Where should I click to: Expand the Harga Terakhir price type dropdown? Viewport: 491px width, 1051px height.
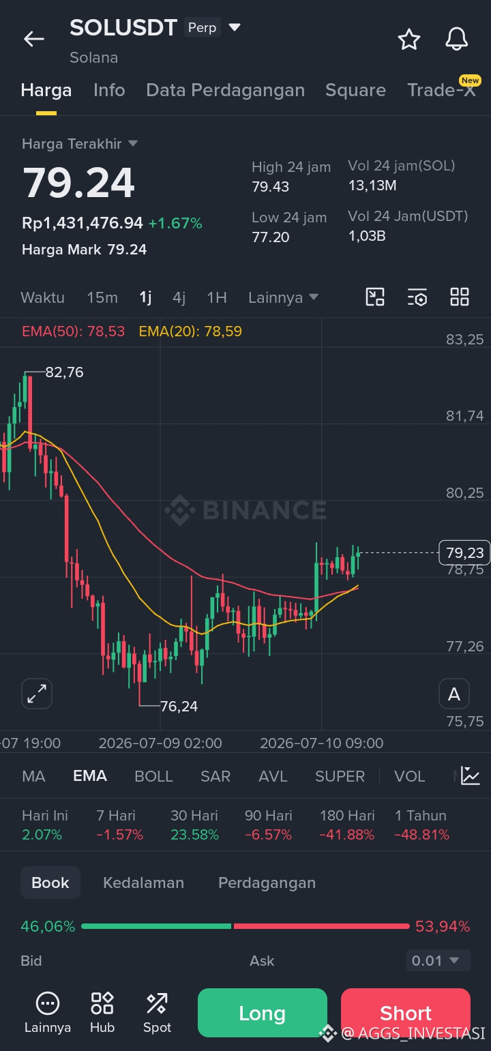[133, 144]
